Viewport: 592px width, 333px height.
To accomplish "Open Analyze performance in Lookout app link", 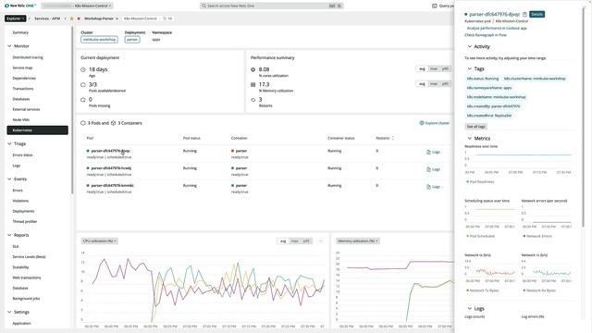I will [x=497, y=29].
